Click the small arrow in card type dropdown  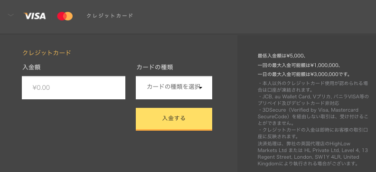tap(201, 88)
